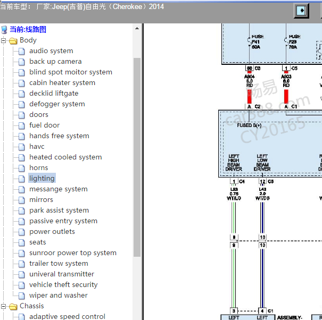Open messange system entry
This screenshot has width=322, height=320.
tap(59, 189)
